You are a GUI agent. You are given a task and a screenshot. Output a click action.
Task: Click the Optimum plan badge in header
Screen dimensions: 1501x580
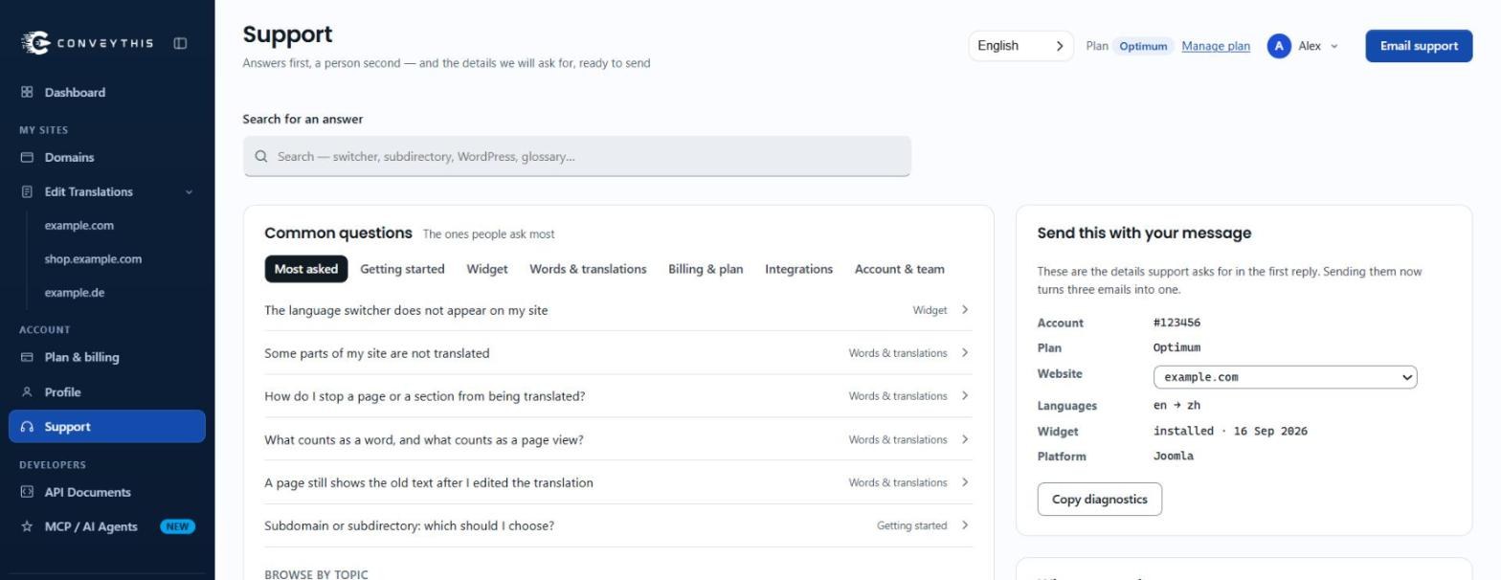pos(1143,46)
